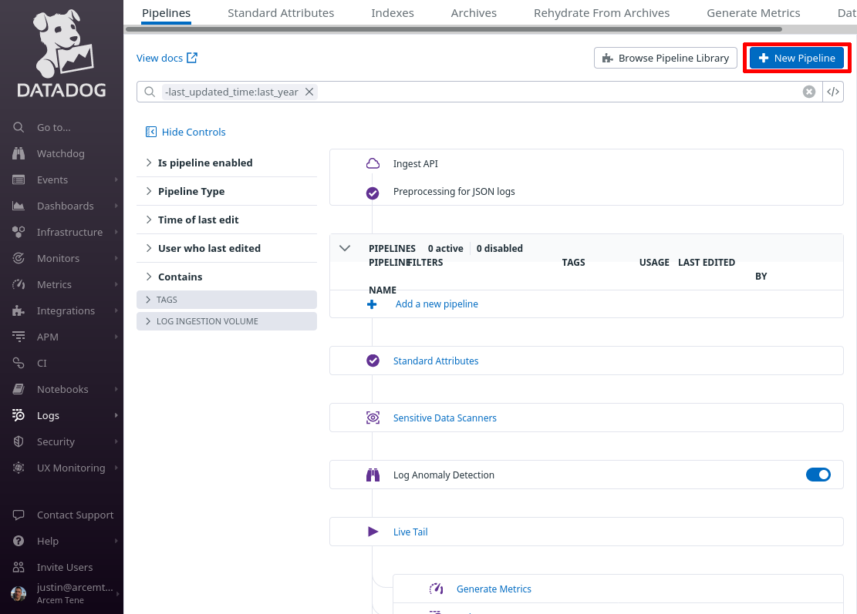
Task: Click Browse Pipeline Library button
Action: [666, 58]
